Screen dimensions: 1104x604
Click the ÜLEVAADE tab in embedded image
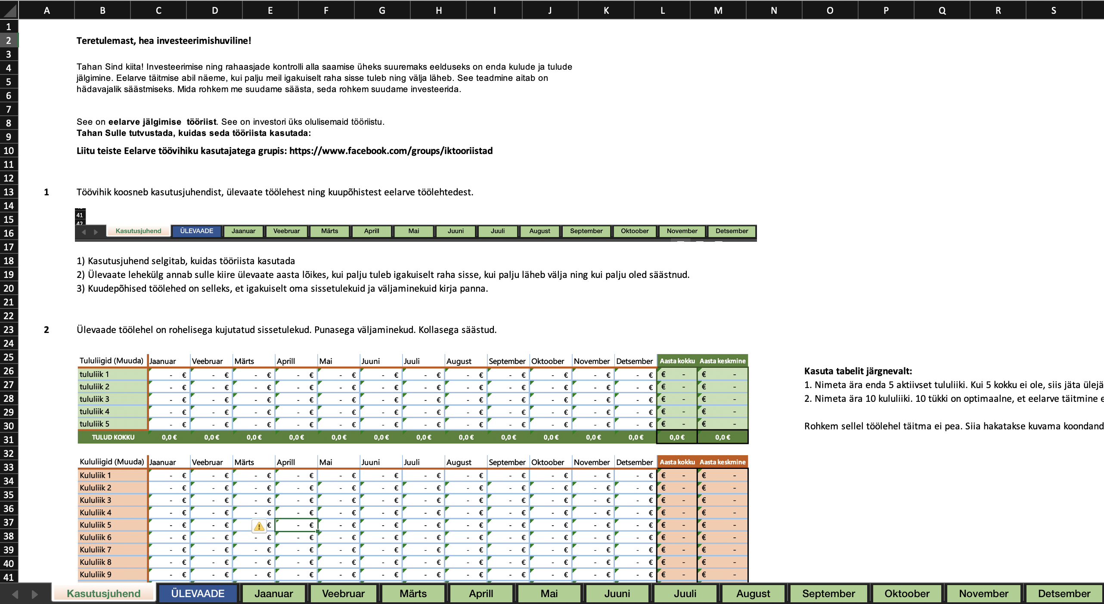click(196, 231)
